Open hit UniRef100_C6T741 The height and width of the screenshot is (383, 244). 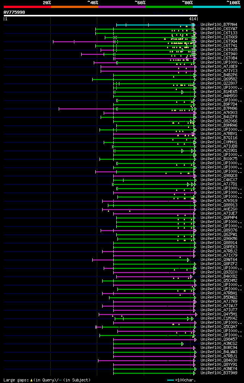point(218,46)
